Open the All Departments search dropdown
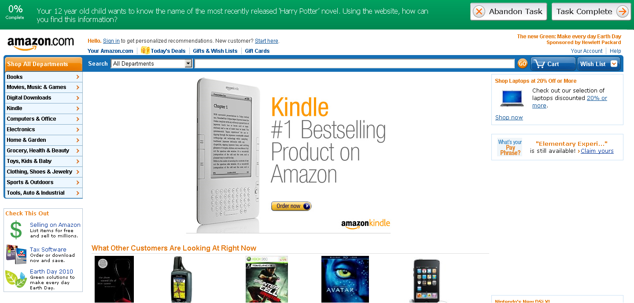Screen dimensions: 634x303 point(152,64)
